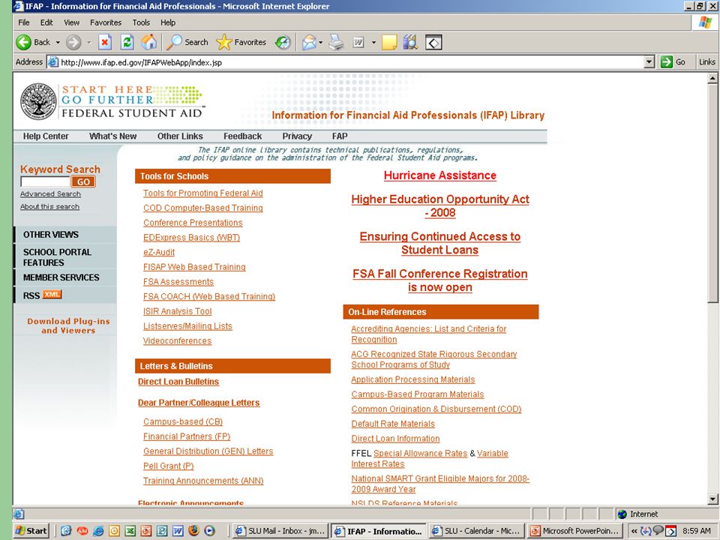Open Download Plug-ins and Viewers link
This screenshot has width=720, height=540.
coord(68,325)
